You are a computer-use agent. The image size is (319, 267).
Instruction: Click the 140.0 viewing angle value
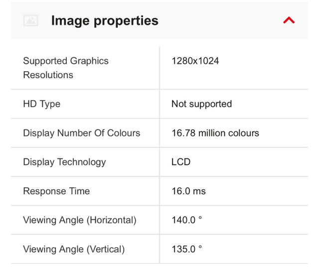click(x=184, y=220)
